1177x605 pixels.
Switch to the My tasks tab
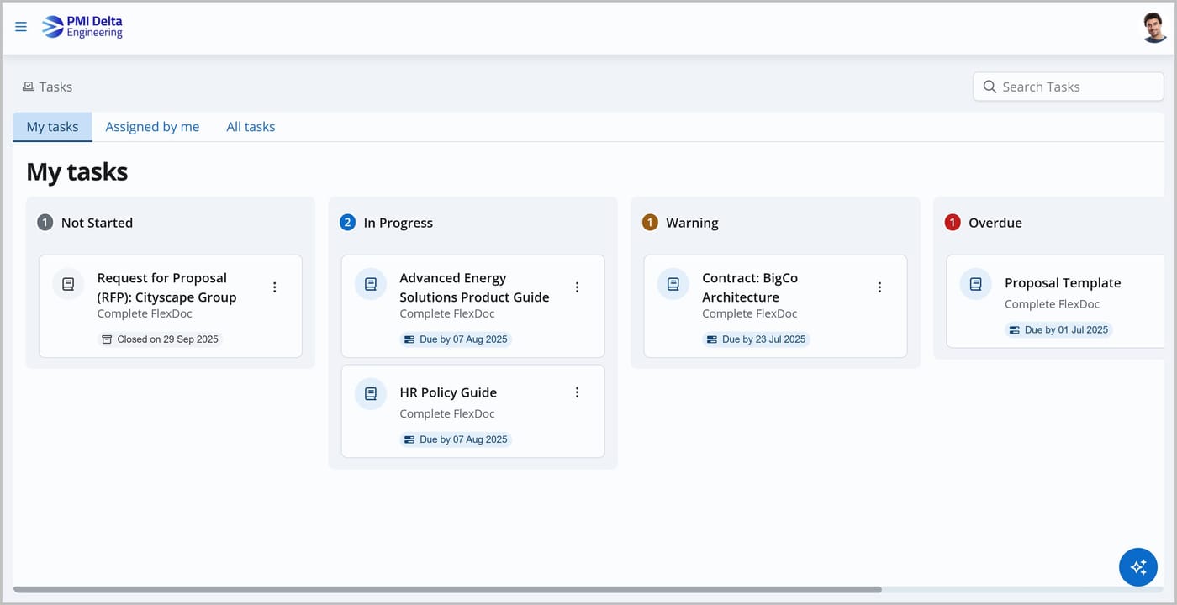[x=52, y=127]
